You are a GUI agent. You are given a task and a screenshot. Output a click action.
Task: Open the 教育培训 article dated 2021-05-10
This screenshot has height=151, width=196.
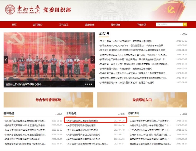(150, 139)
